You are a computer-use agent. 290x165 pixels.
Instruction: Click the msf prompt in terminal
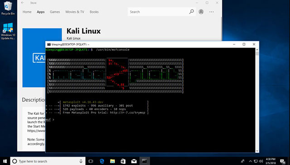pyautogui.click(x=50, y=120)
